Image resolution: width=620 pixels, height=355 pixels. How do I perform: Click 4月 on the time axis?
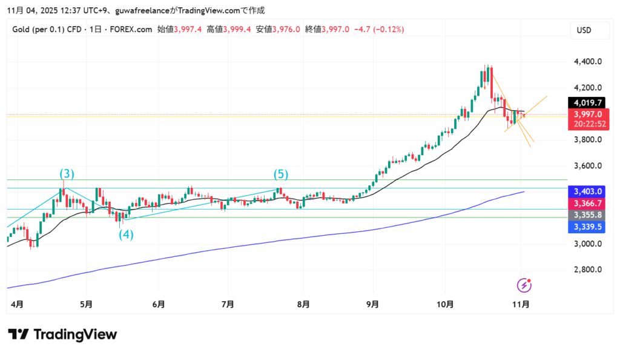pos(16,304)
